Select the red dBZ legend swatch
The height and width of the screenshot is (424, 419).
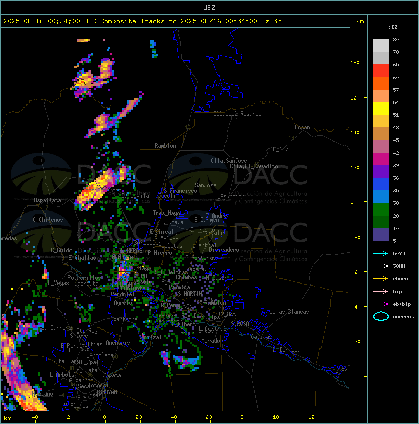pos(381,71)
